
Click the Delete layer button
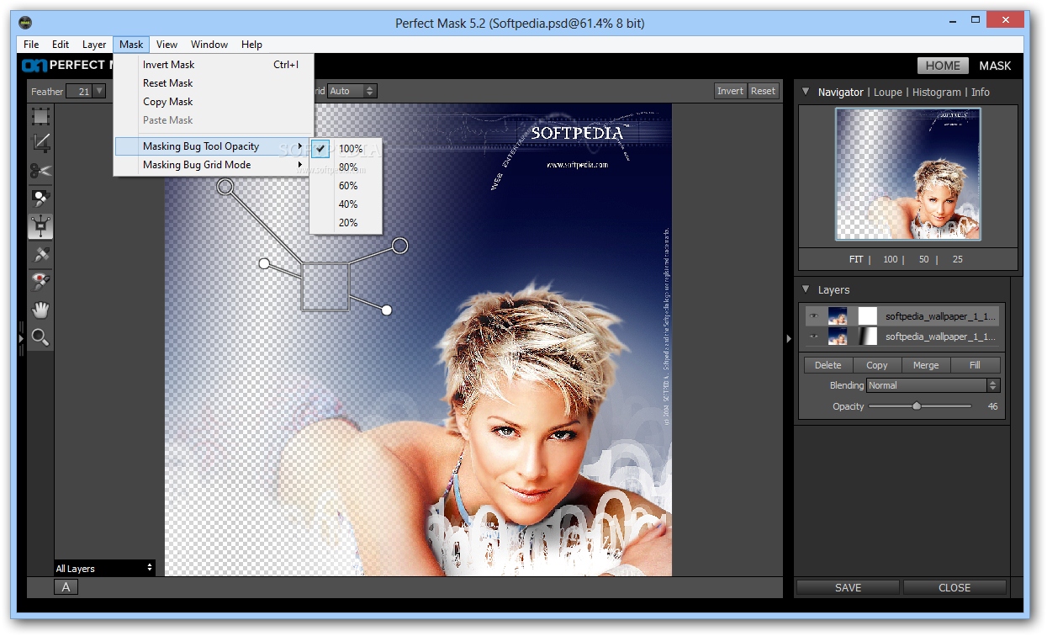coord(828,365)
